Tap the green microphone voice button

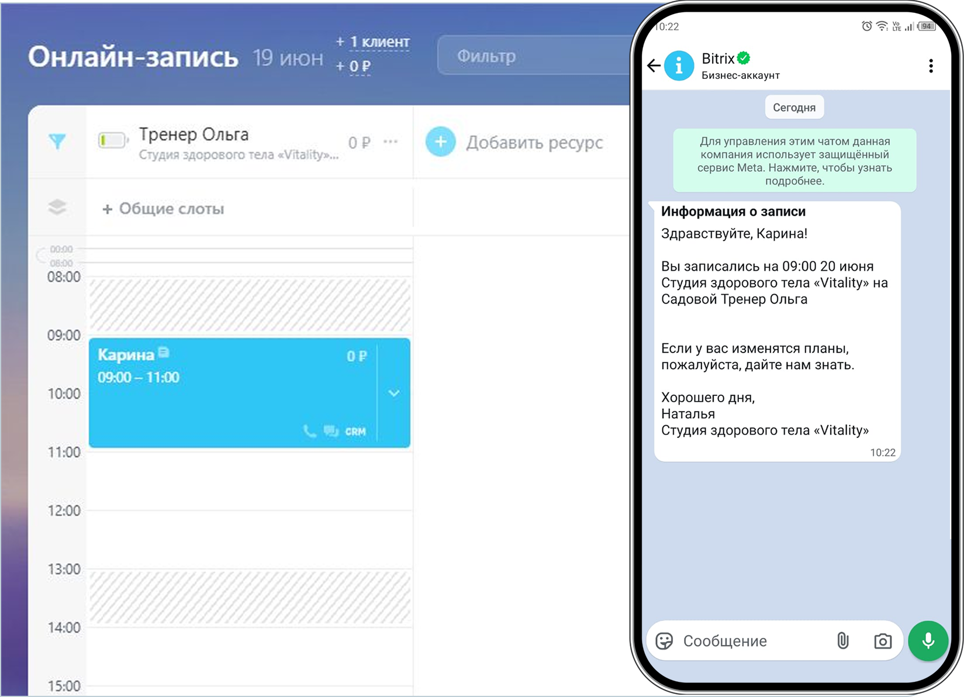coord(928,641)
